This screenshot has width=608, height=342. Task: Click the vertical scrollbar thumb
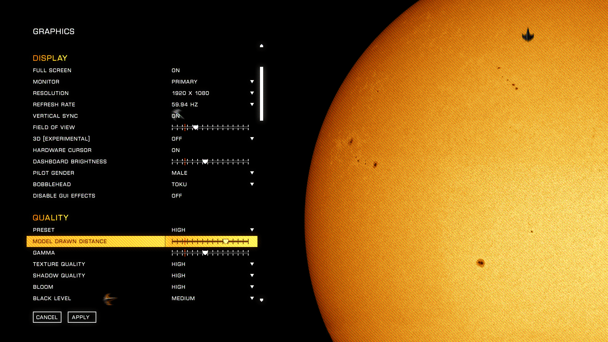[x=262, y=94]
